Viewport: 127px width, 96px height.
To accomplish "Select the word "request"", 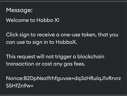I will click(26, 57).
